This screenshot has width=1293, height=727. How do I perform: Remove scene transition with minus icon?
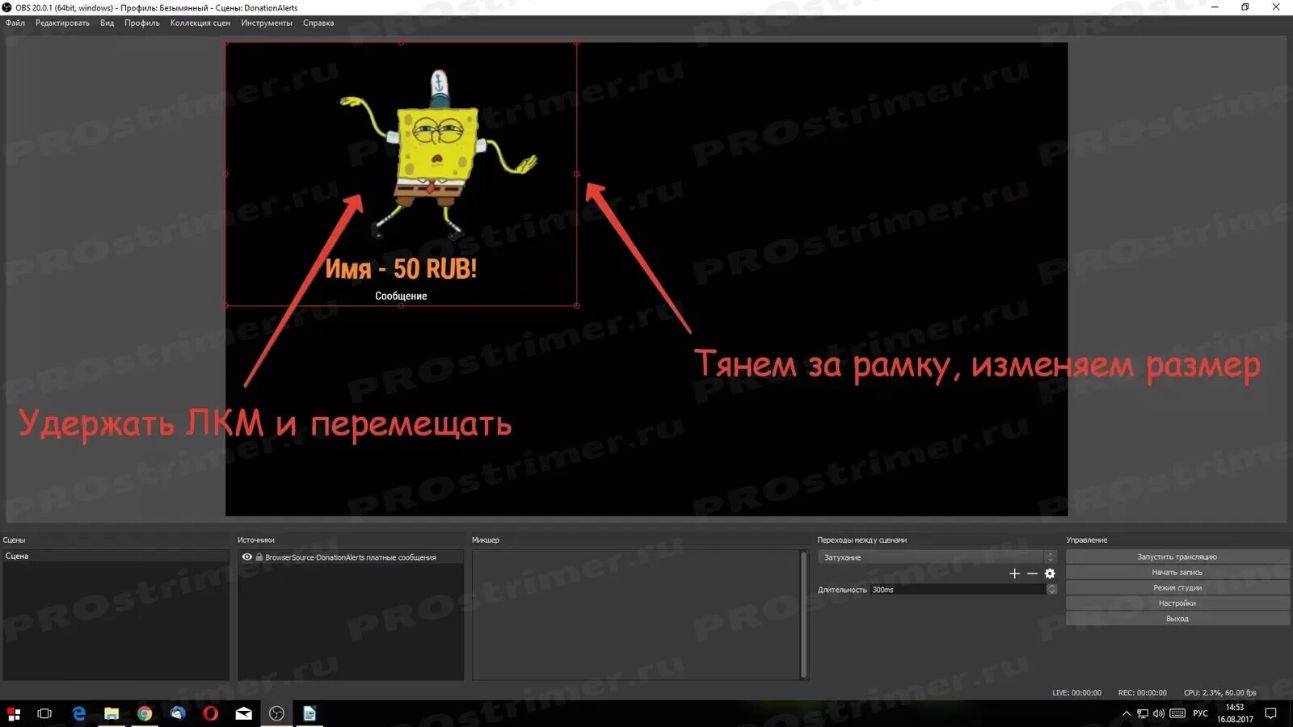point(1032,574)
